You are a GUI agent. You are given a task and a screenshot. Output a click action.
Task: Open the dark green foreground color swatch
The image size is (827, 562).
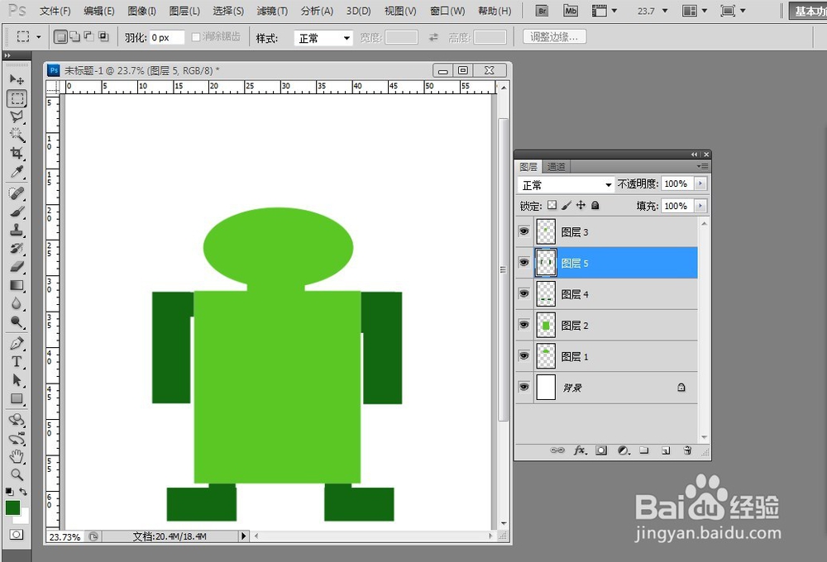(x=12, y=507)
